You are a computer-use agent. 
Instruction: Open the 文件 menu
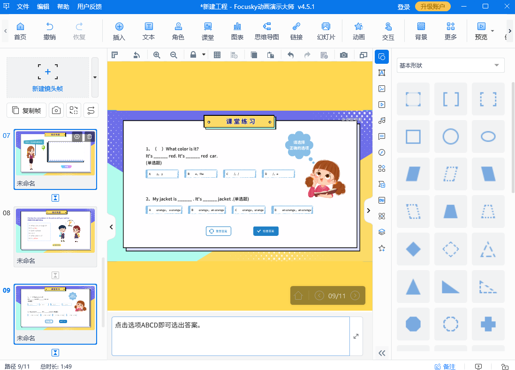[x=23, y=7]
